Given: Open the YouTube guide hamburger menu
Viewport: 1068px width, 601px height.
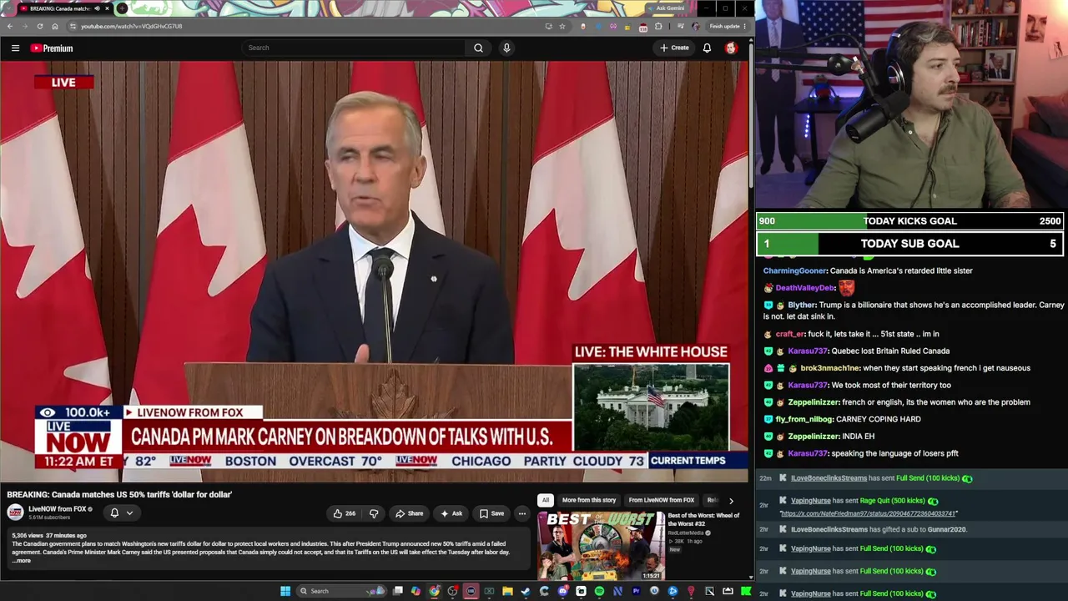Looking at the screenshot, I should tap(15, 48).
